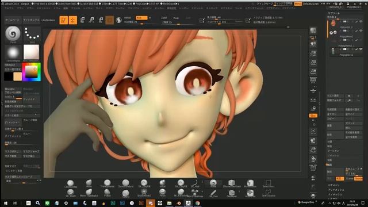Select the ZRemesherGuides brush

coord(232,184)
